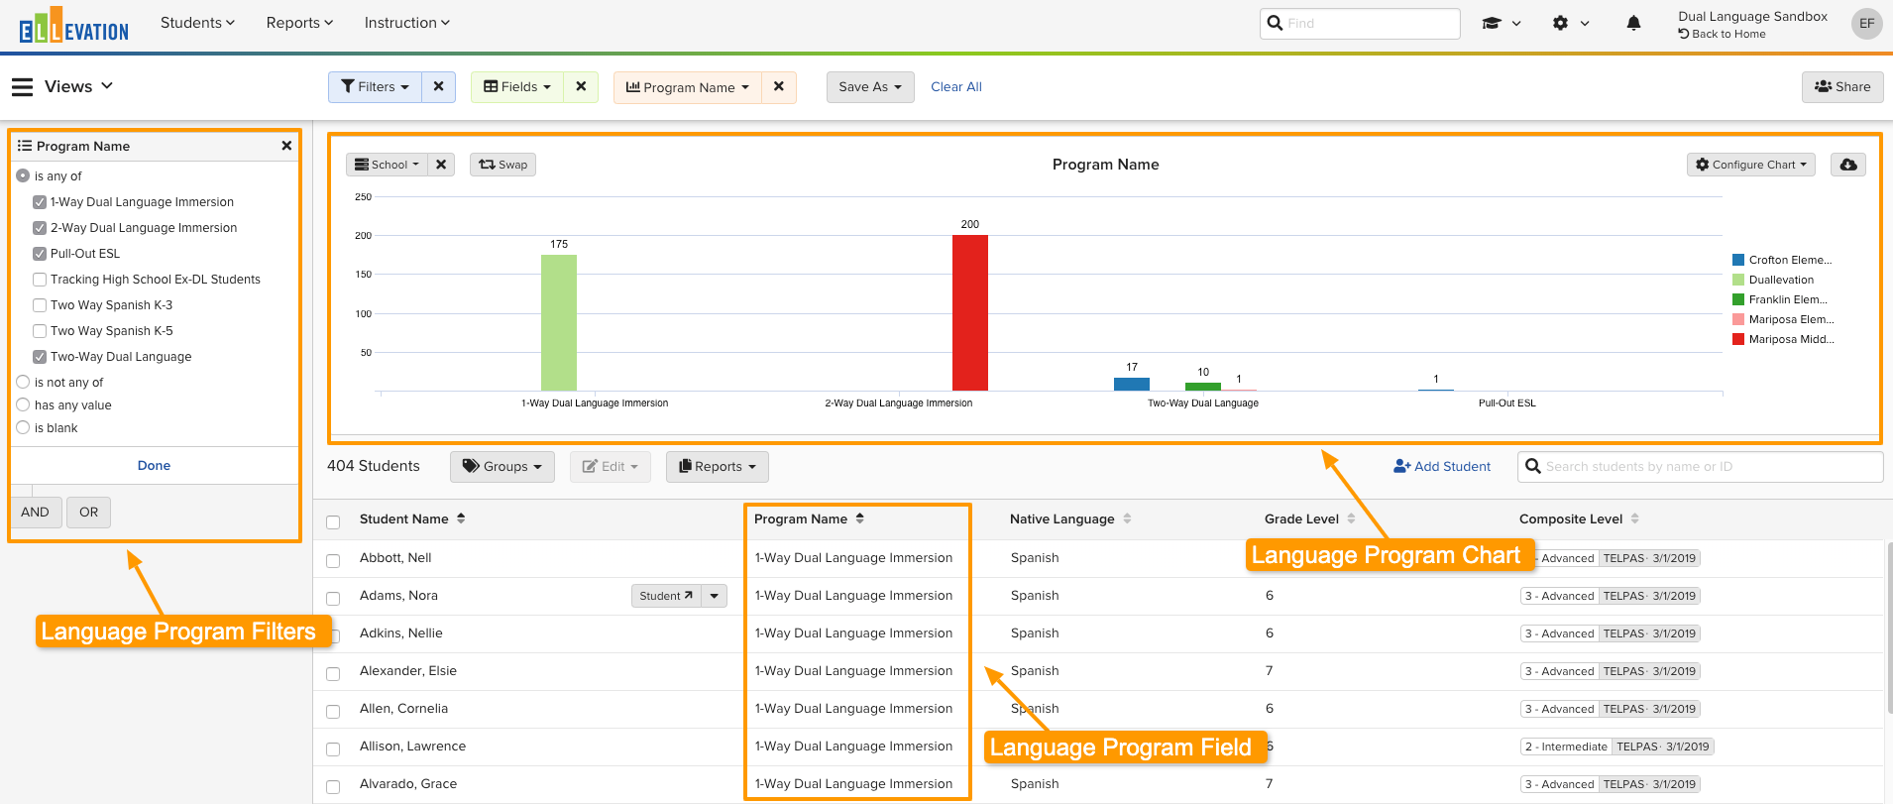This screenshot has height=804, width=1893.
Task: Select the 'has any value' radio
Action: pos(23,404)
